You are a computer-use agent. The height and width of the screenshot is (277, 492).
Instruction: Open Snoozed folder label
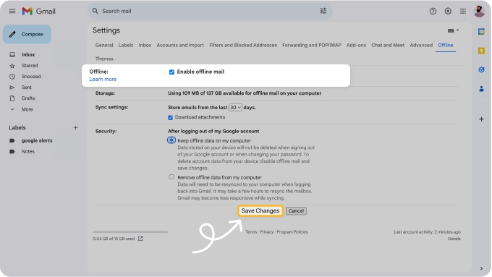(x=31, y=77)
